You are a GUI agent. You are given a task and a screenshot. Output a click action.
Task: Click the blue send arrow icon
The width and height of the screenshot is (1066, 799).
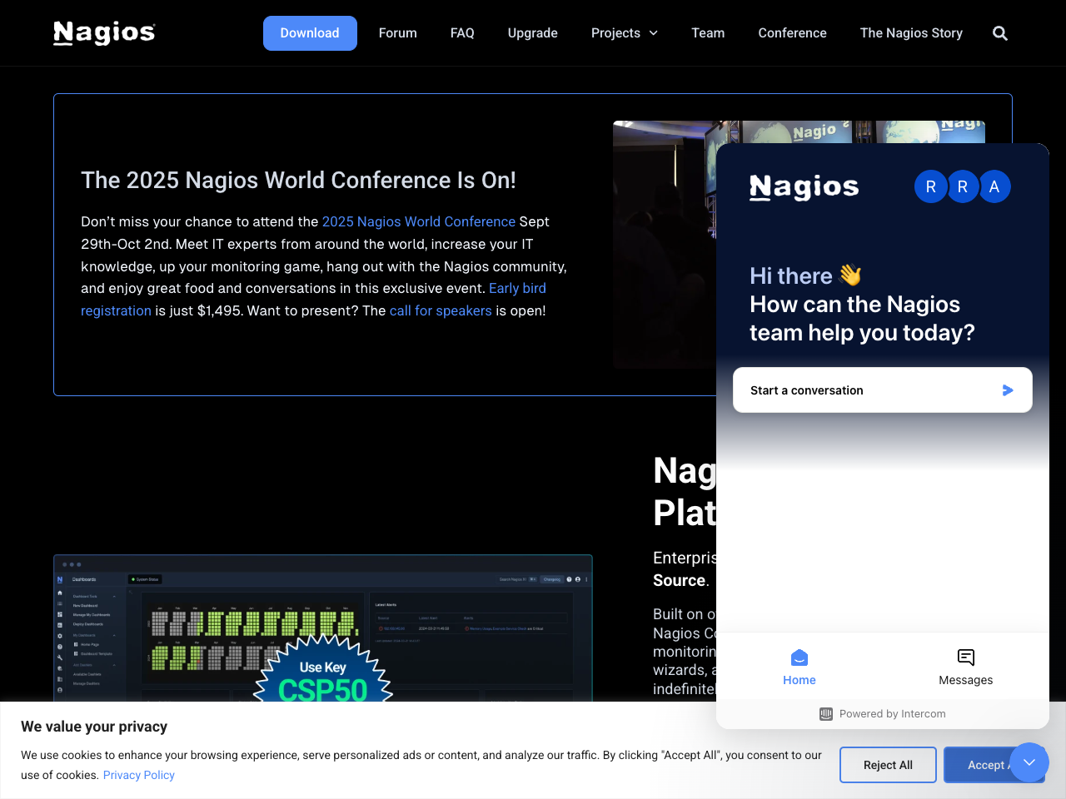coord(1008,390)
